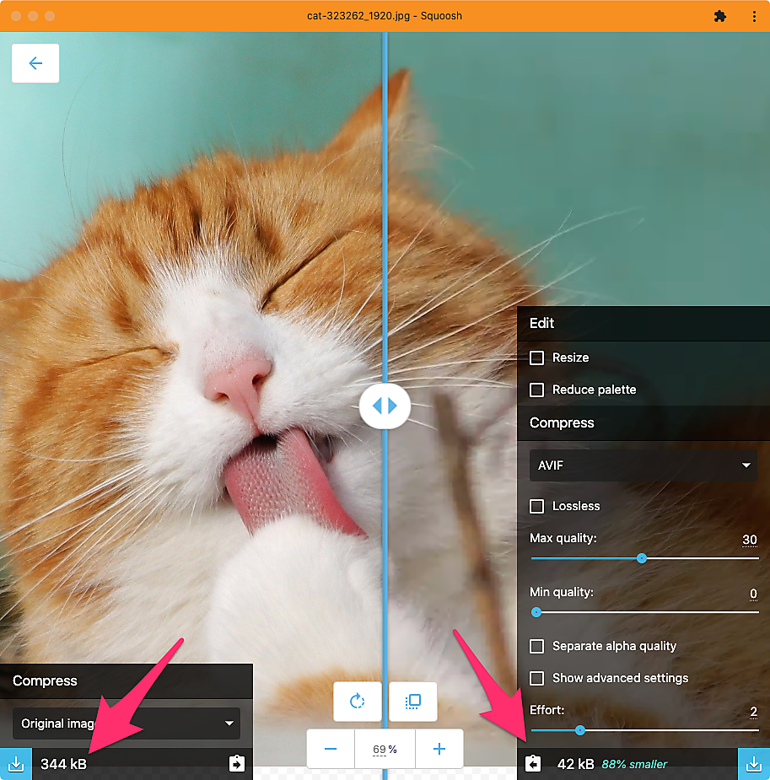Click the 344 kB file size text
770x780 pixels.
[63, 764]
